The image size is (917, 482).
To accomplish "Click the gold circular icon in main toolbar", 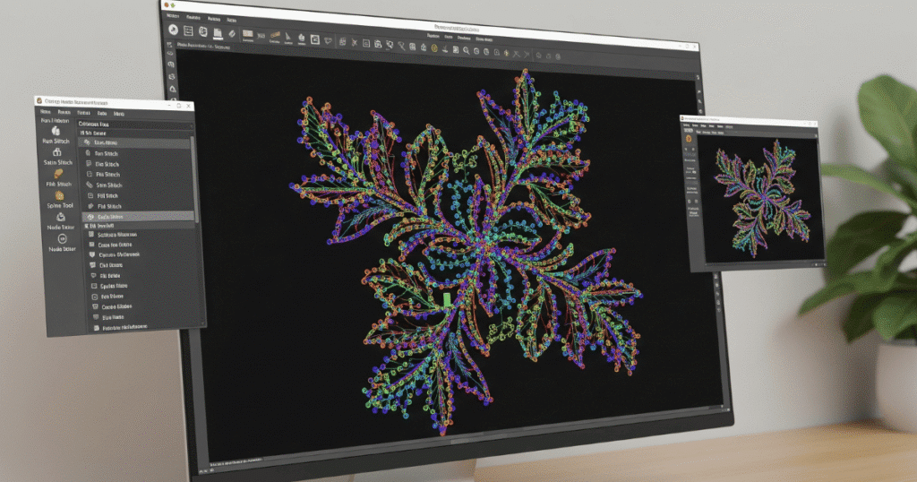I will pyautogui.click(x=434, y=48).
